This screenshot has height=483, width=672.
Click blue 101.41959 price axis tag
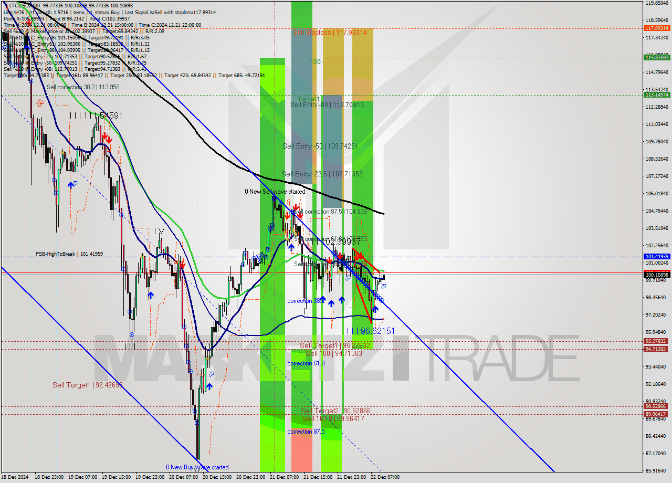[x=657, y=257]
